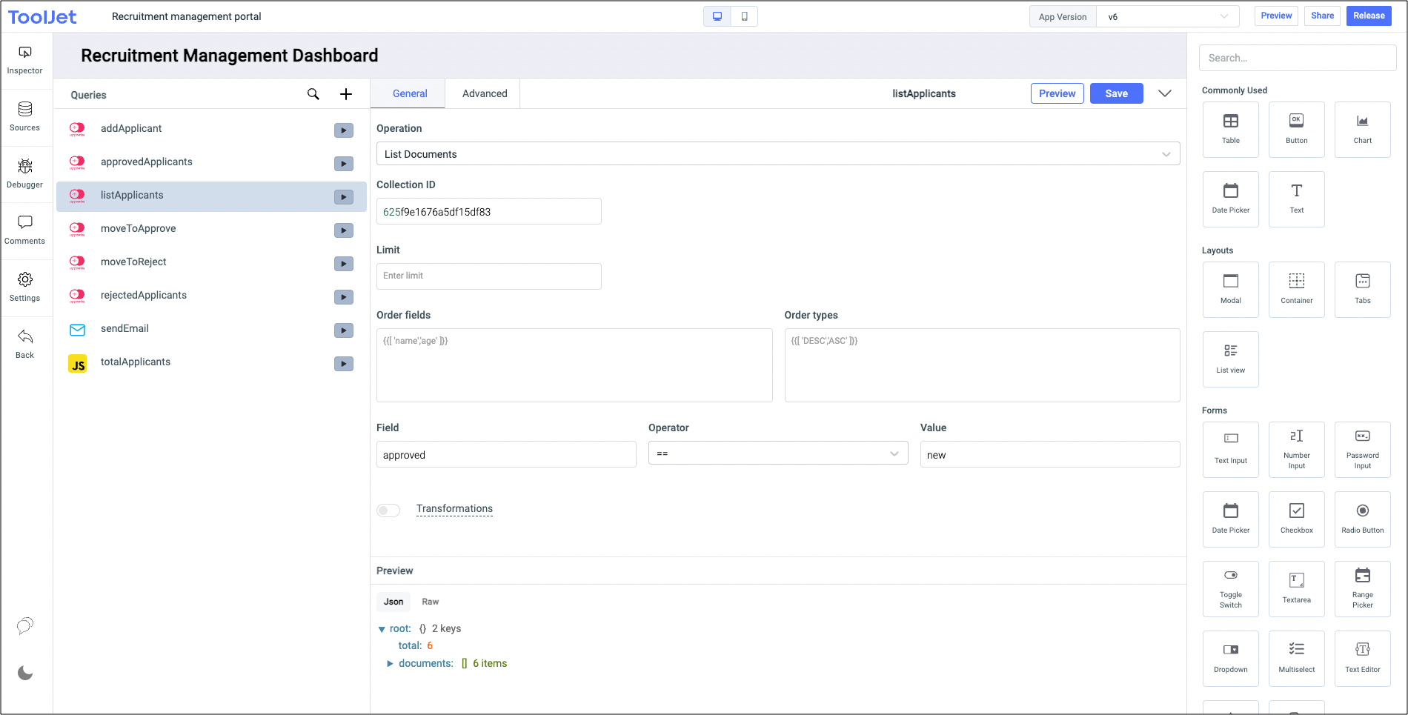
Task: Click the Enter limit input field
Action: [488, 276]
